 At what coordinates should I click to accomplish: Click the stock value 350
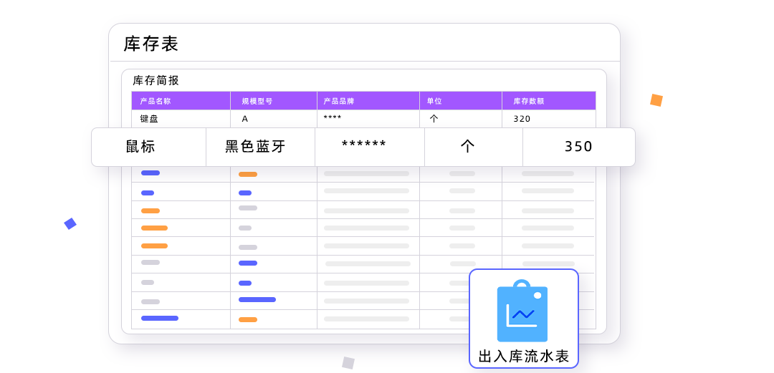[578, 147]
